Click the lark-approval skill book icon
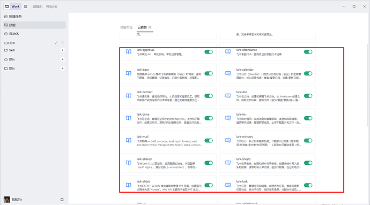Viewport: 370px width, 205px height. coord(128,51)
